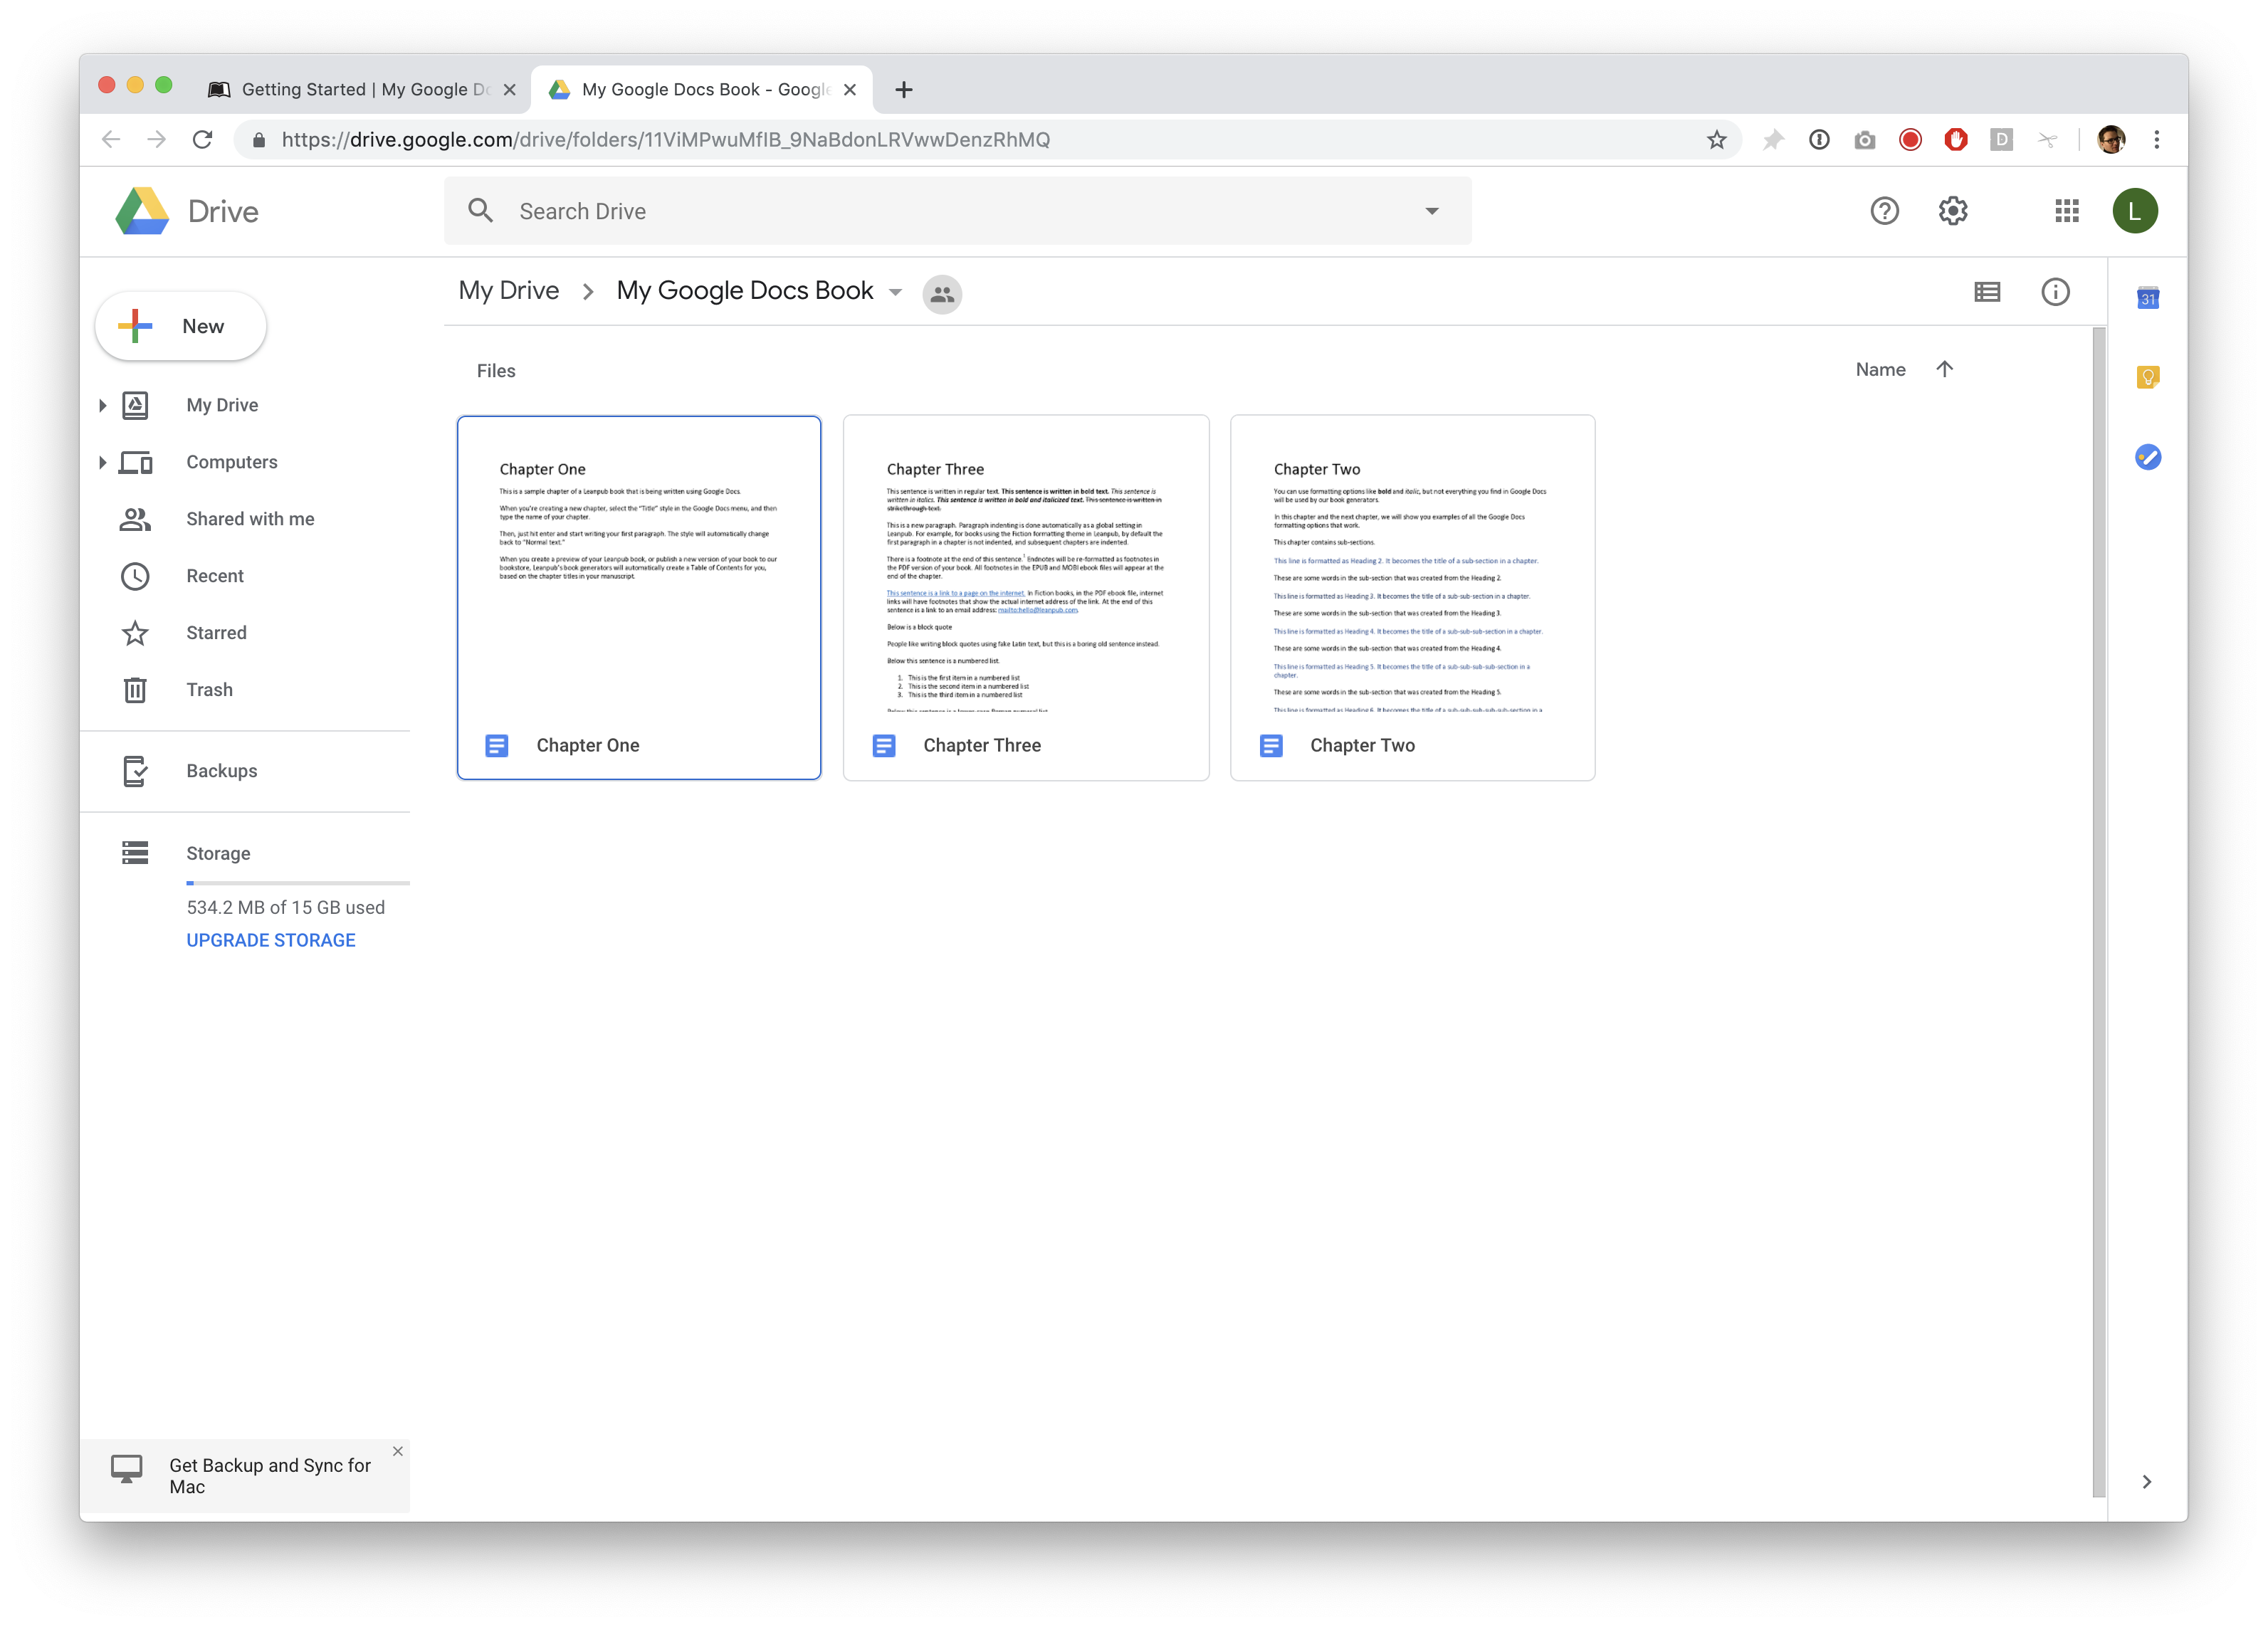Go to My Drive in sidebar
This screenshot has width=2268, height=1627.
[x=222, y=405]
